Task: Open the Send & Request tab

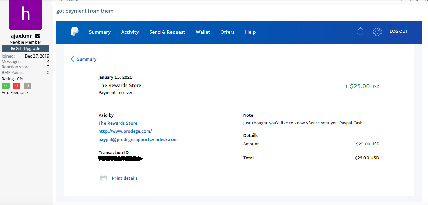Action: point(167,32)
